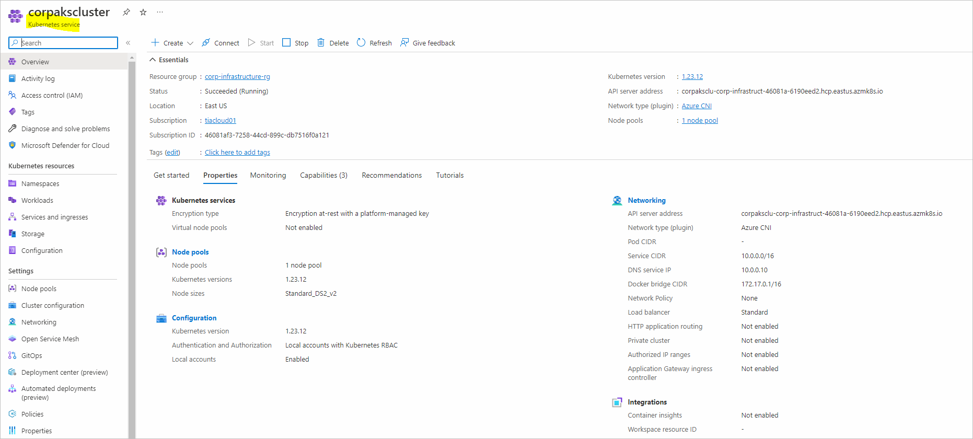
Task: Click the sidebar Search field
Action: click(63, 43)
